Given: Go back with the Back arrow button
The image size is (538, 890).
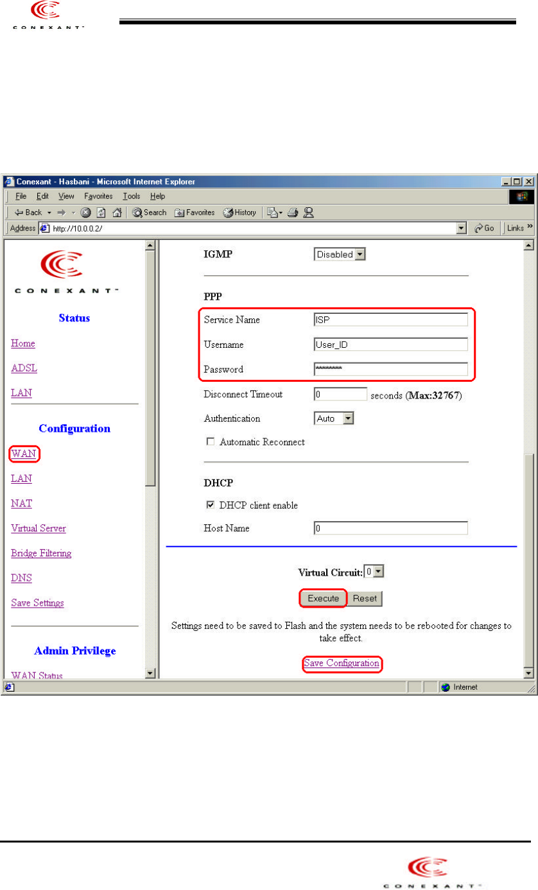Looking at the screenshot, I should tap(28, 212).
